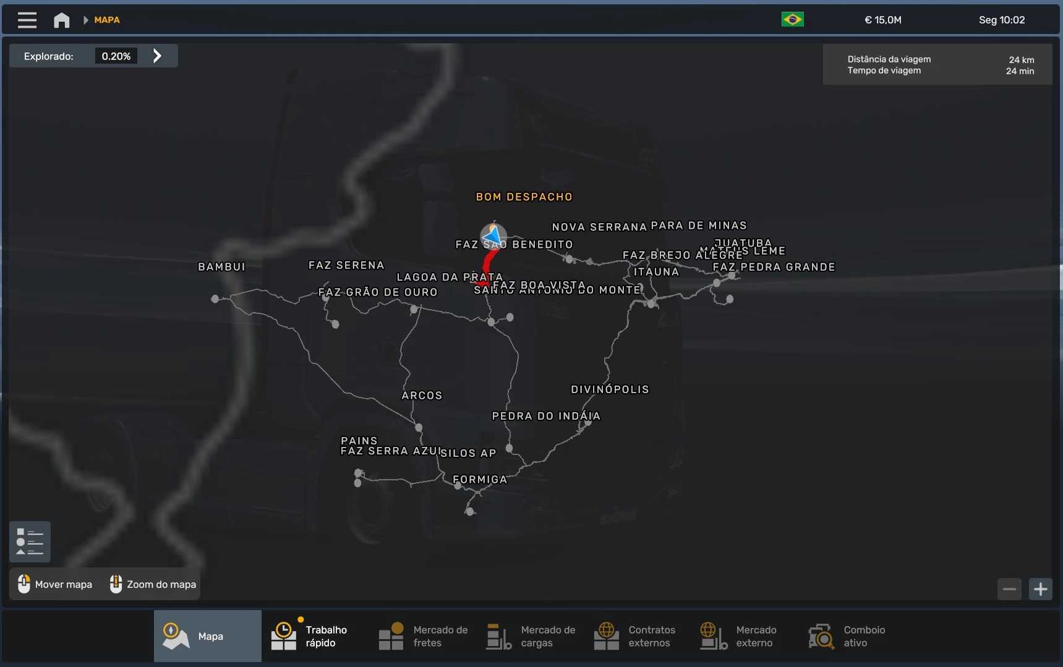
Task: Click the blue truck position marker
Action: point(493,236)
